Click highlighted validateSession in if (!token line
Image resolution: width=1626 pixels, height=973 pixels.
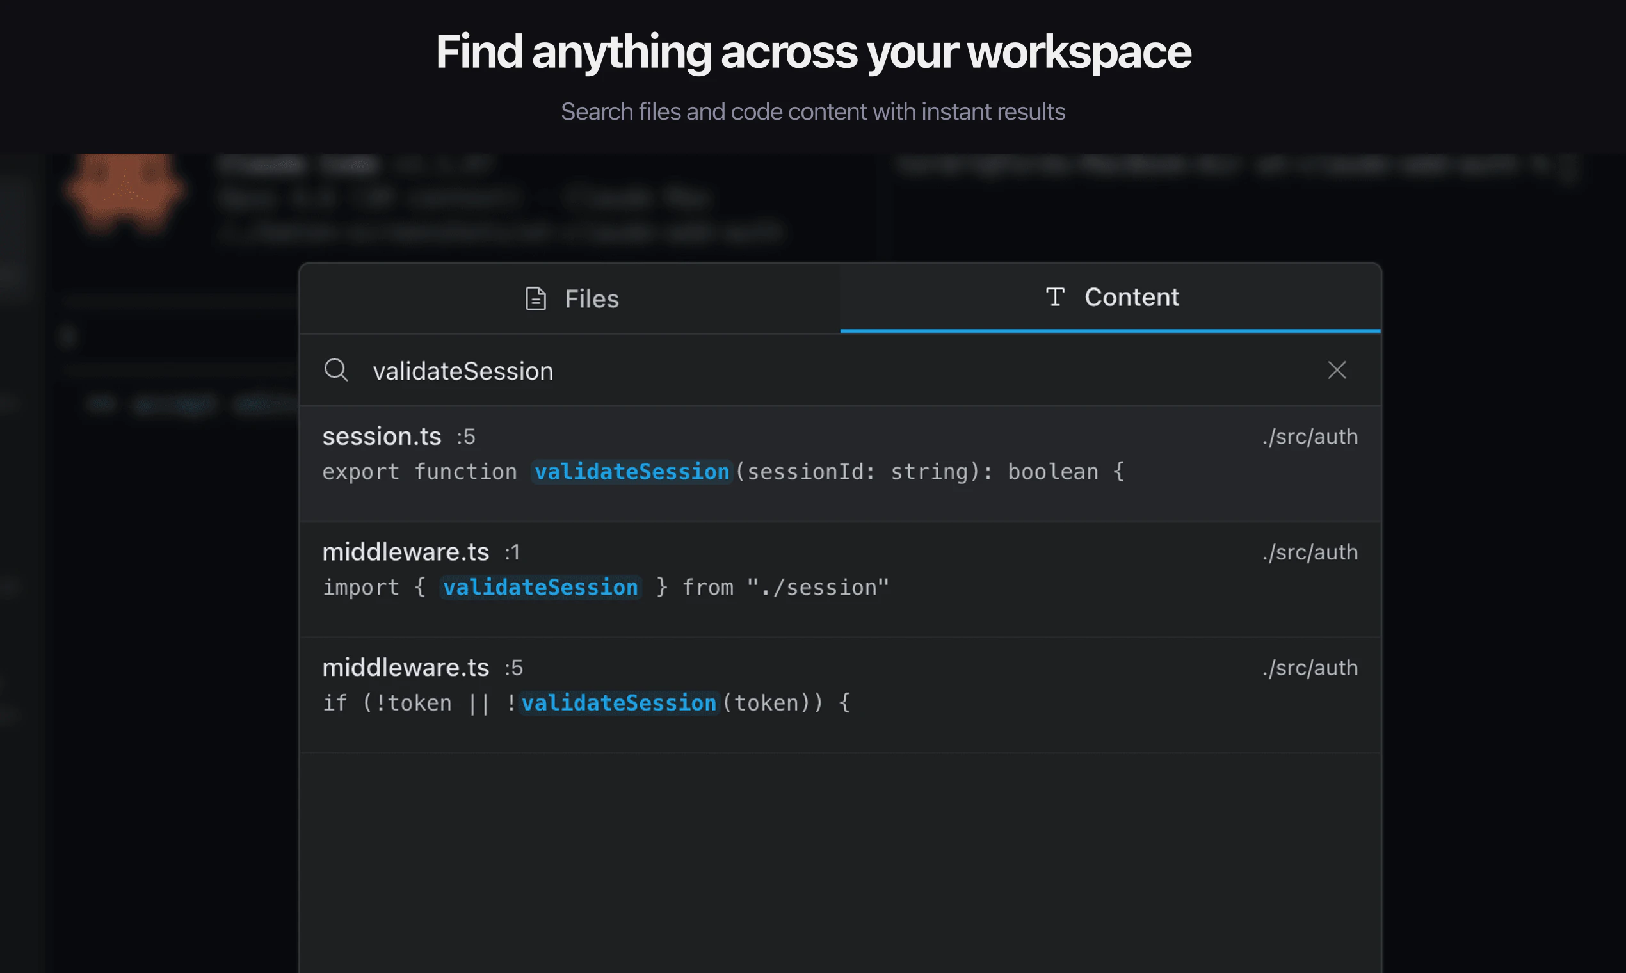tap(618, 702)
